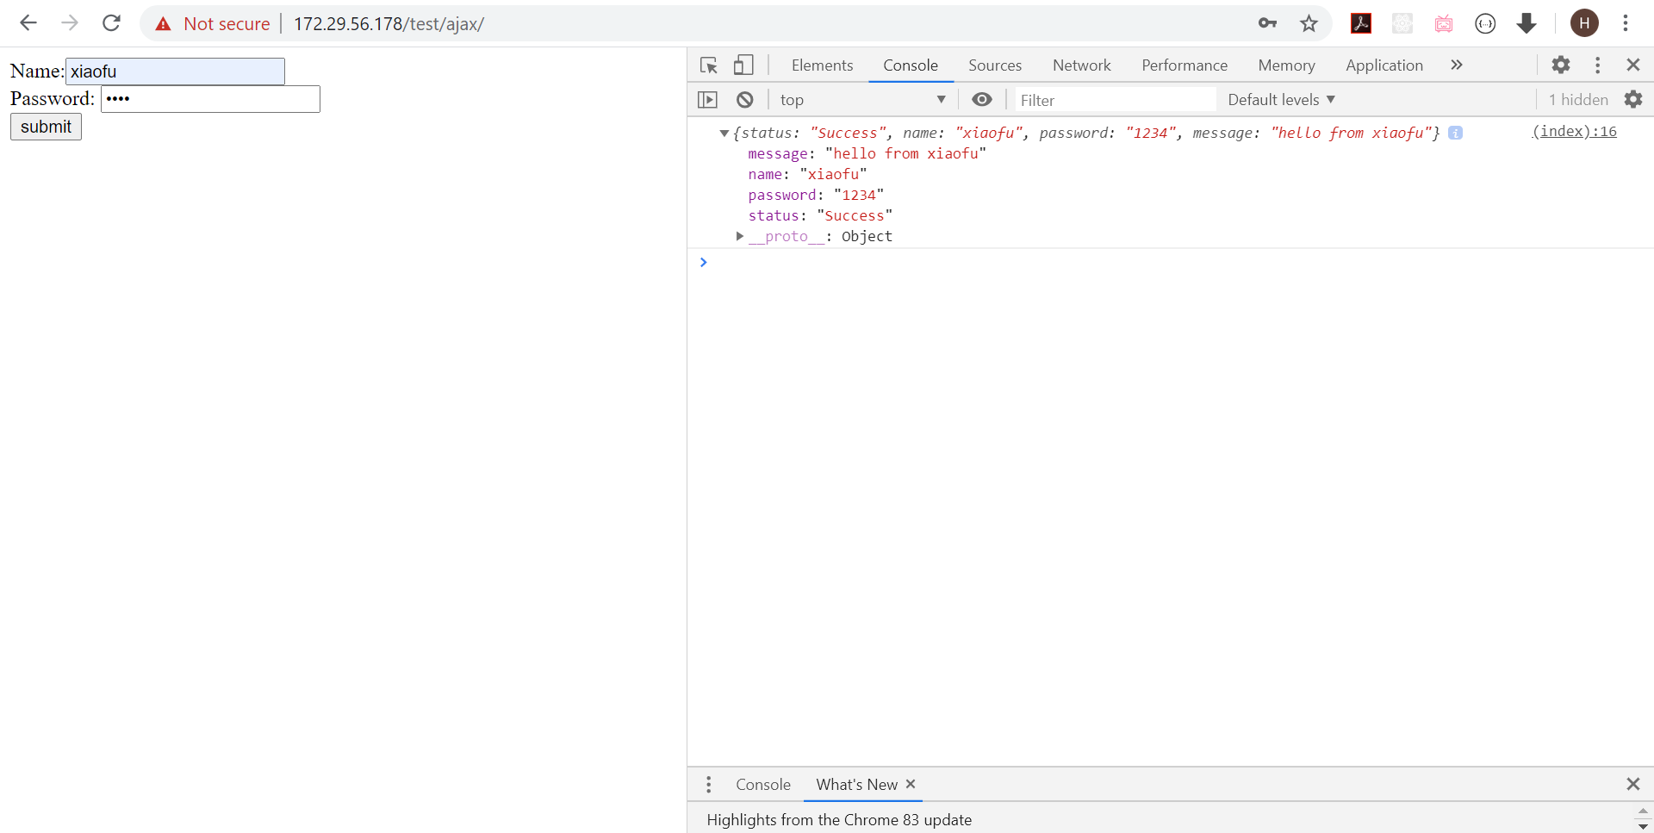Select the What's New drawer tab

(x=857, y=785)
